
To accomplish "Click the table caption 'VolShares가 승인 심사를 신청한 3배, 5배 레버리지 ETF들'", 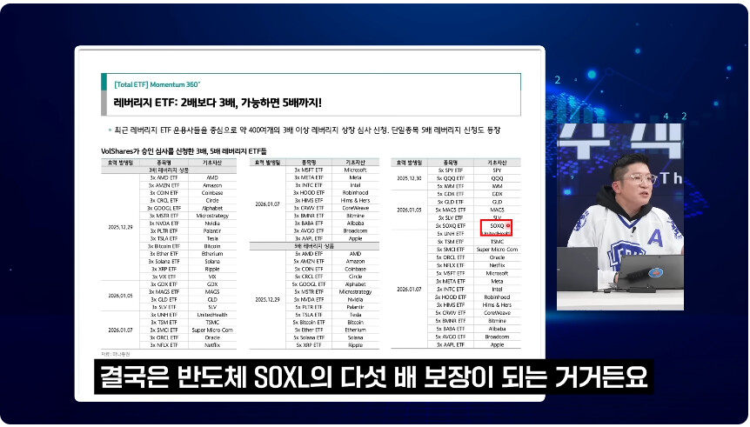I will pyautogui.click(x=184, y=151).
